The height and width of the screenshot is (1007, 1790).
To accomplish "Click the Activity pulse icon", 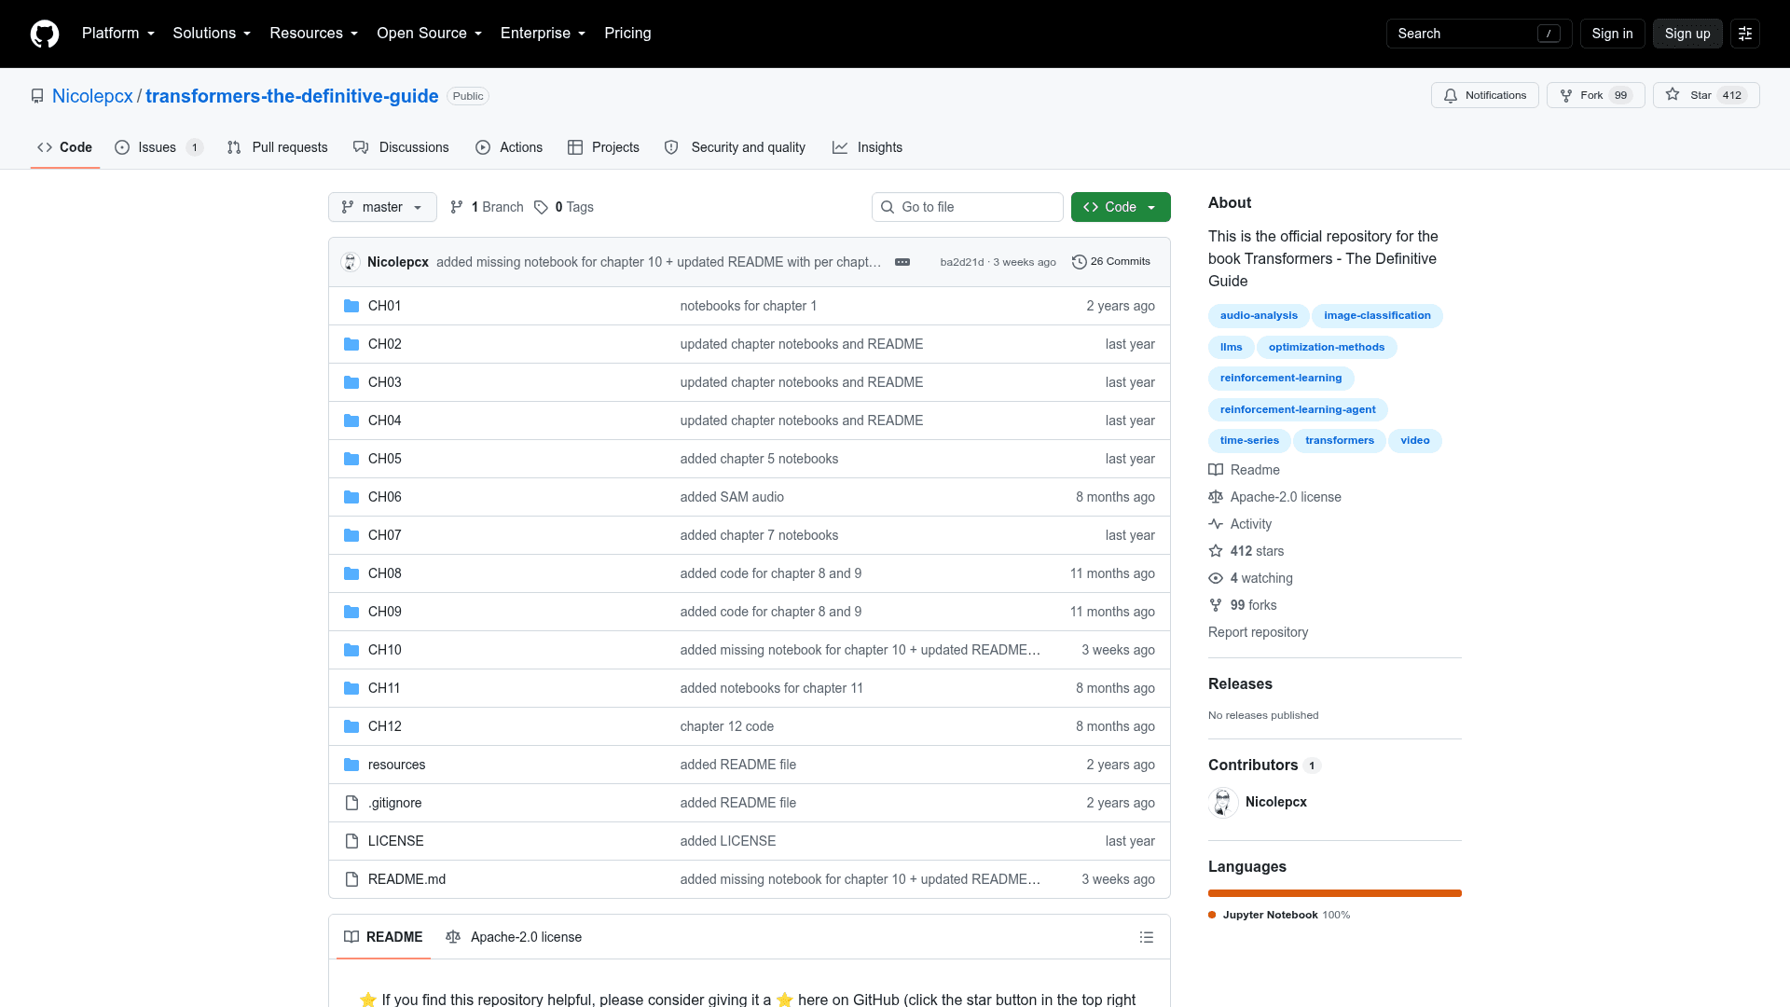I will (x=1216, y=524).
